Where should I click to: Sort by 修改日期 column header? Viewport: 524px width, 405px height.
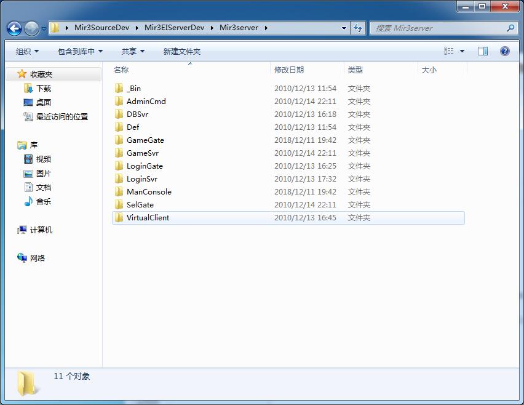[x=289, y=70]
